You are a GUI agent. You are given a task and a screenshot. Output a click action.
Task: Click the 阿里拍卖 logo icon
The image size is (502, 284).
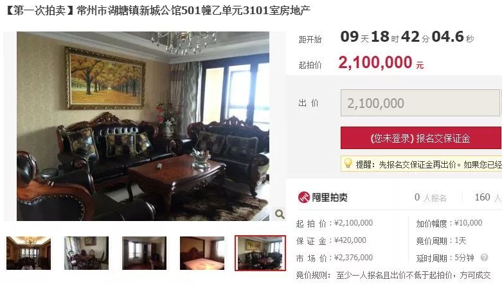[x=303, y=197]
